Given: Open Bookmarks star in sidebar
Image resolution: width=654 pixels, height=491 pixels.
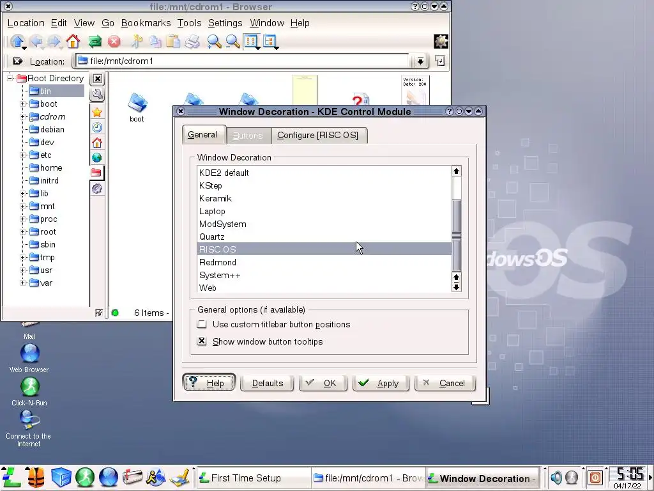Looking at the screenshot, I should pyautogui.click(x=97, y=113).
